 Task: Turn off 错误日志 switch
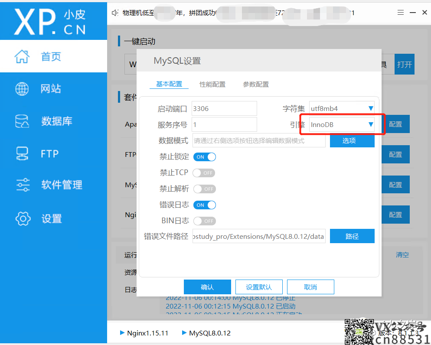(205, 205)
